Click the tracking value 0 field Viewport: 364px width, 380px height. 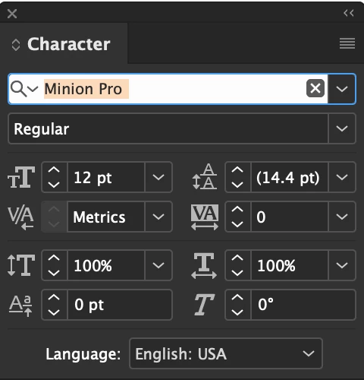tap(290, 217)
